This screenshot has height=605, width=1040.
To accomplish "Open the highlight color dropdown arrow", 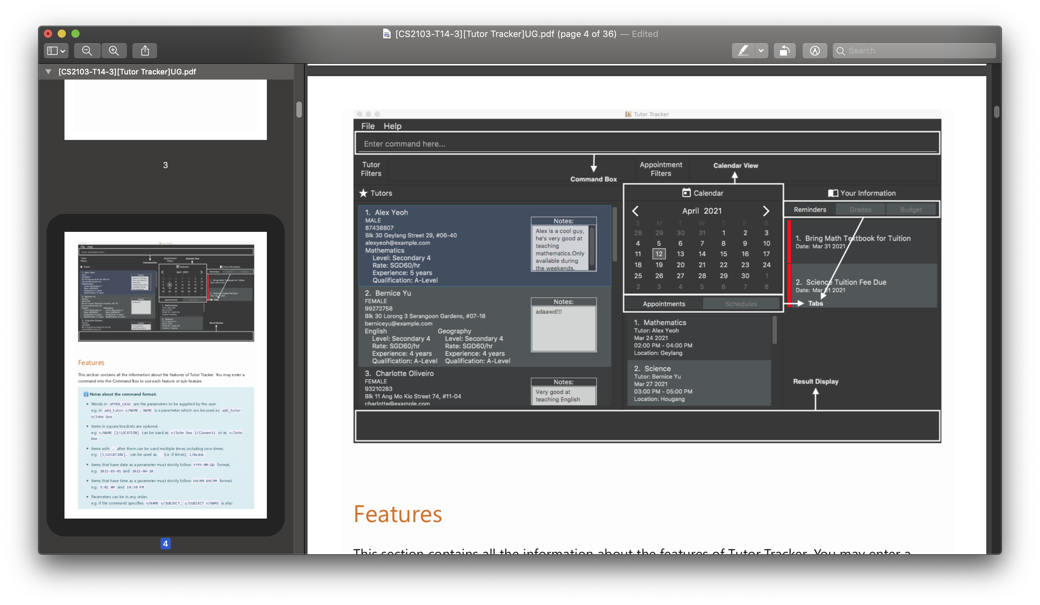I will point(761,51).
